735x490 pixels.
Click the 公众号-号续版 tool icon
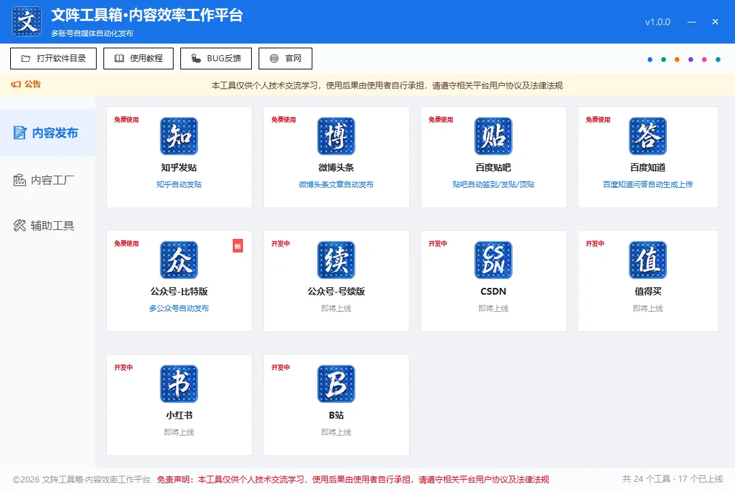click(336, 260)
